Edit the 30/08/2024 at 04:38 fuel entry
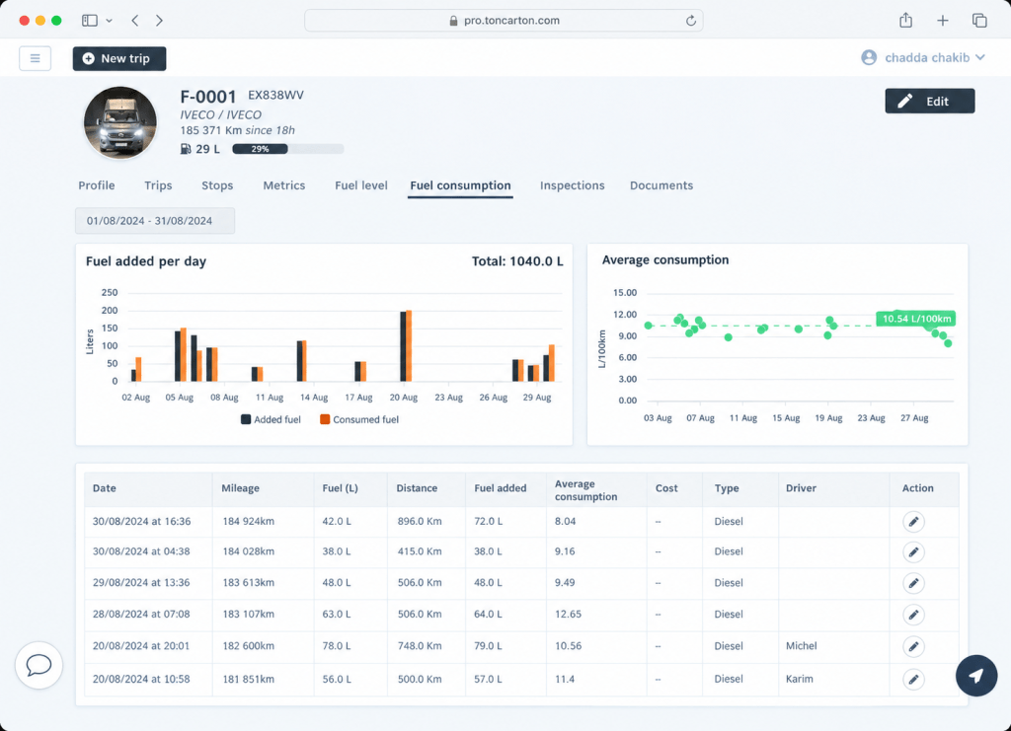The image size is (1011, 731). pos(913,552)
